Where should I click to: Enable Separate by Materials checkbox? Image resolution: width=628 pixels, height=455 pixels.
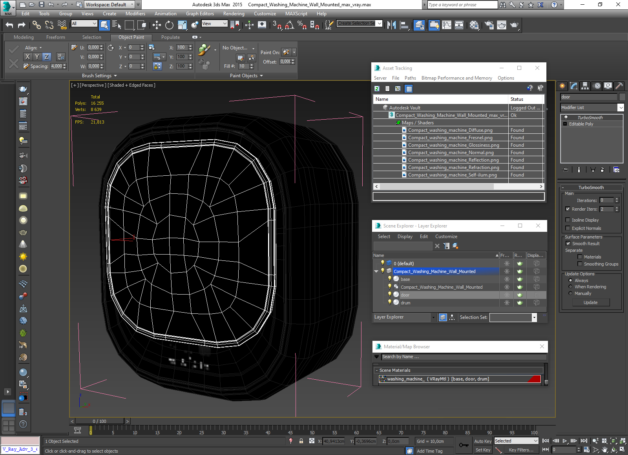[x=580, y=257]
